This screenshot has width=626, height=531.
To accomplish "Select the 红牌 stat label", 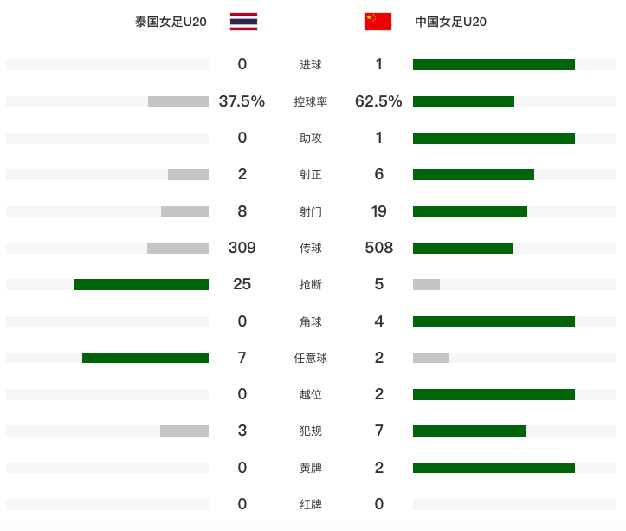I will click(311, 505).
